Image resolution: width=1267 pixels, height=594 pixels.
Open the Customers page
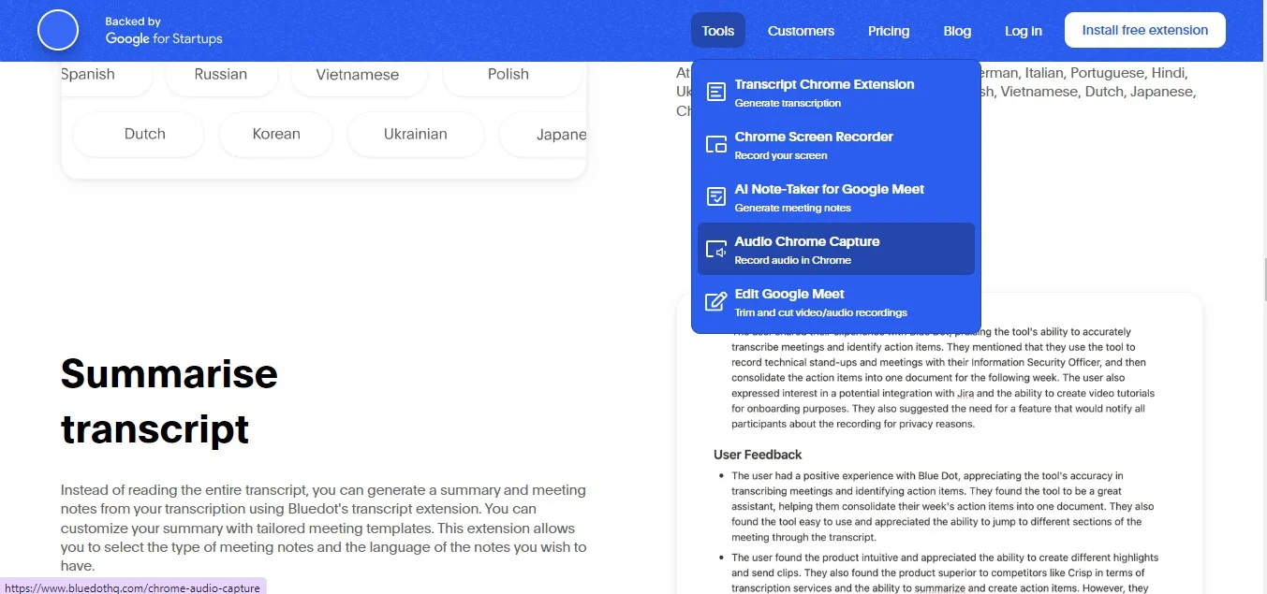pyautogui.click(x=801, y=30)
